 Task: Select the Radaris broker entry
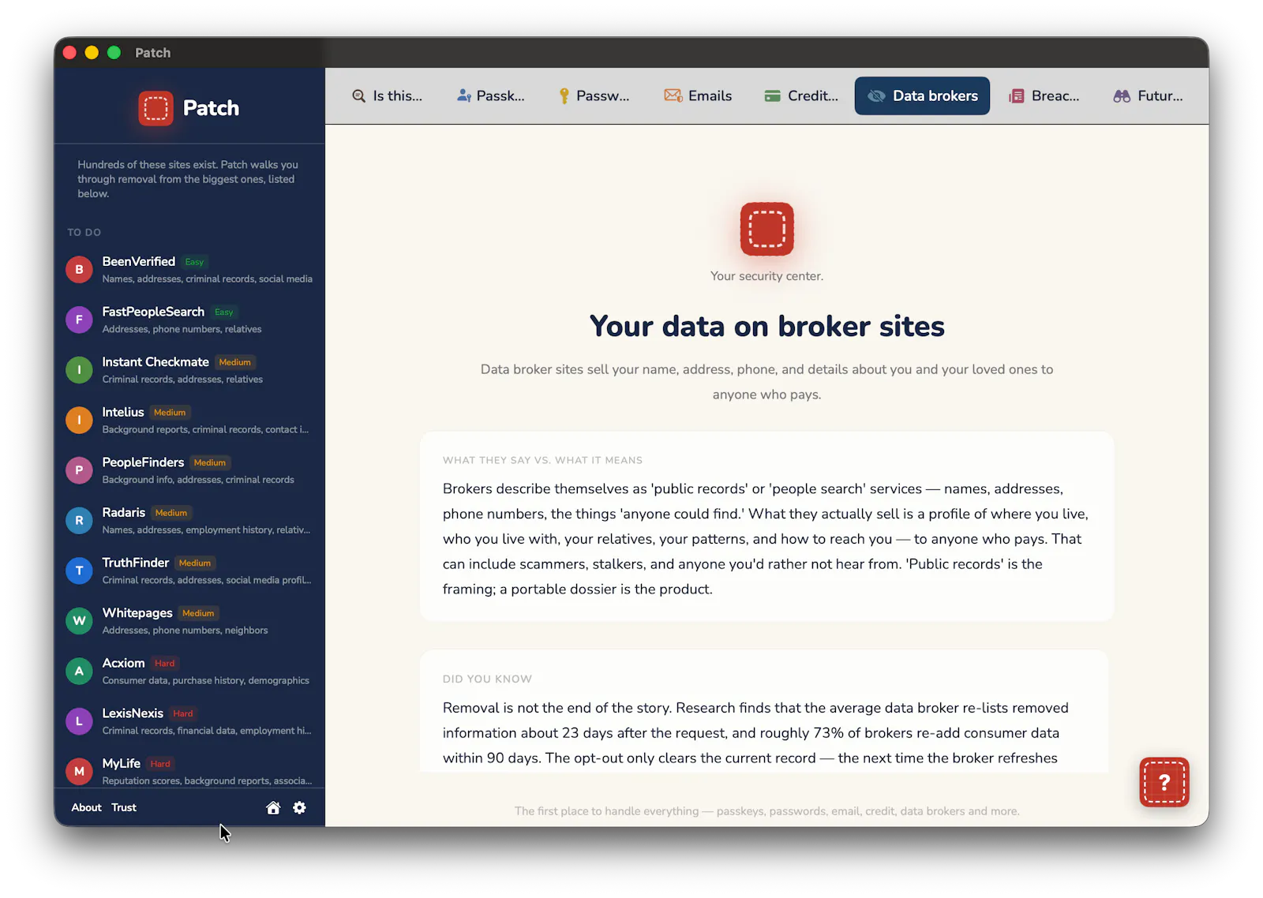click(x=189, y=520)
